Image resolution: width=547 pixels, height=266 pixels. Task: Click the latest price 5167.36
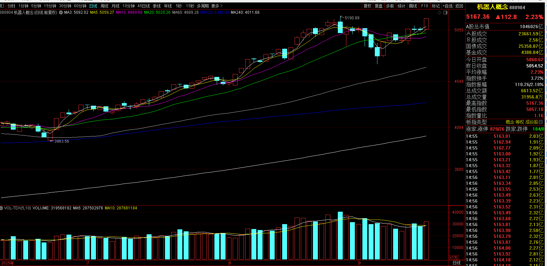[478, 17]
